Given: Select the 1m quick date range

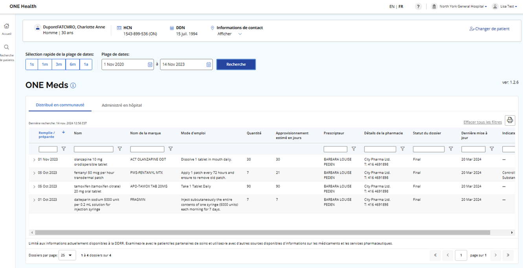Looking at the screenshot, I should (45, 64).
